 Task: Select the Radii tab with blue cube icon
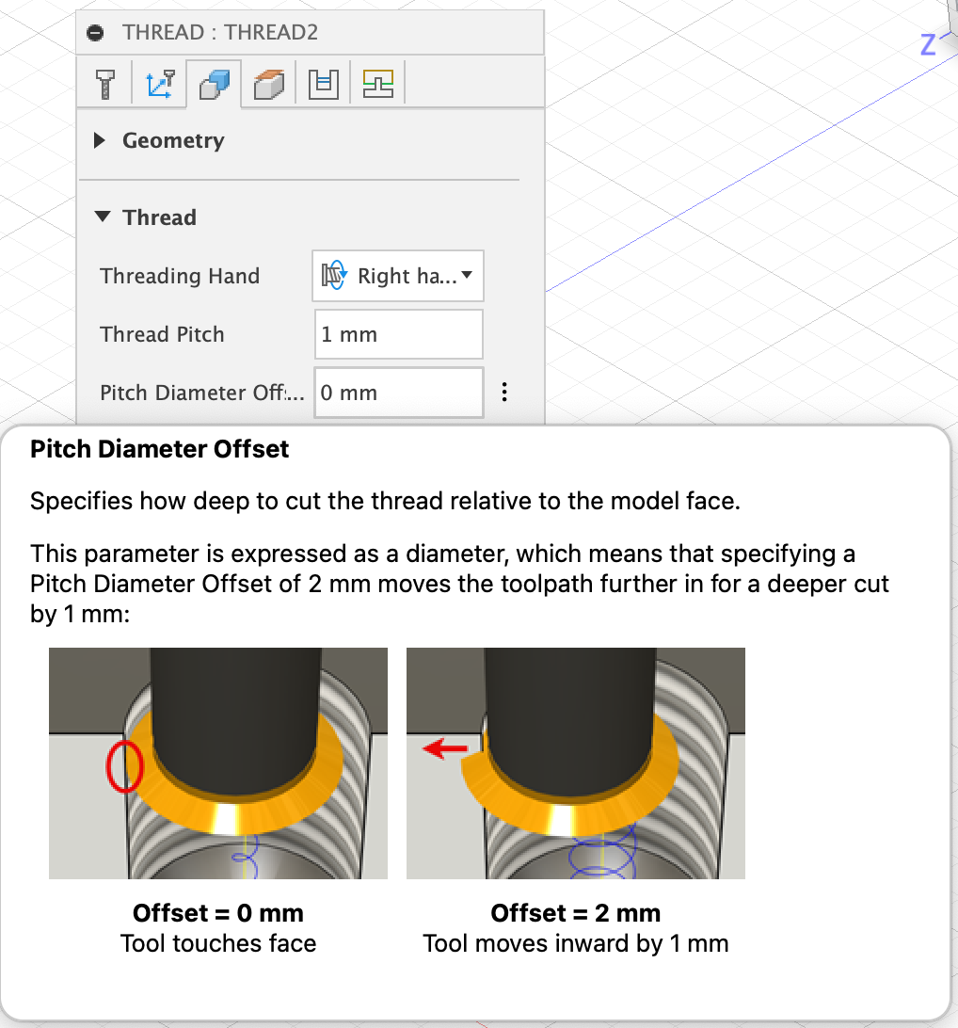point(215,84)
